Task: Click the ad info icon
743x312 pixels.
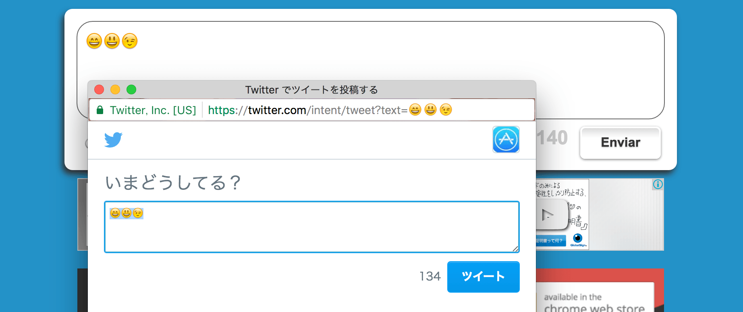Action: tap(658, 185)
